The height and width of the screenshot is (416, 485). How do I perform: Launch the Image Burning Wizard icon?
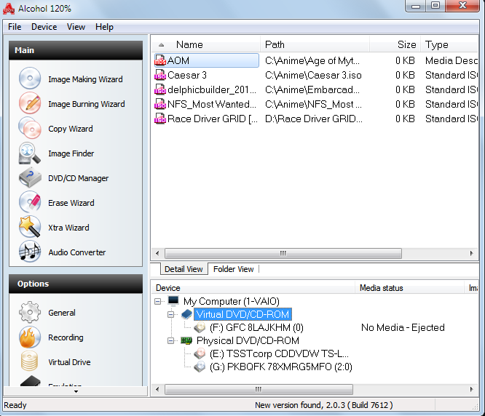[30, 103]
